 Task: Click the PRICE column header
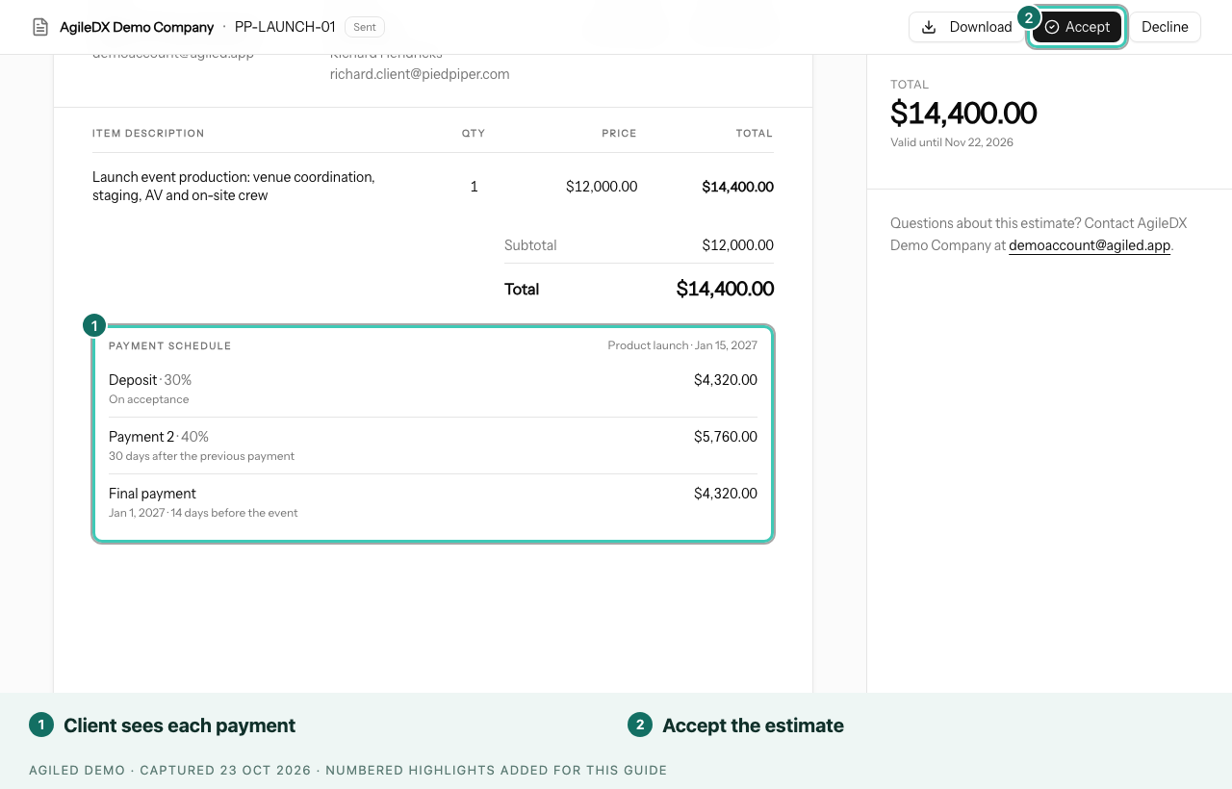(620, 134)
